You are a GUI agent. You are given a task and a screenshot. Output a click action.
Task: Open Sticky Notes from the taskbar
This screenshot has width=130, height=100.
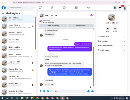(32, 98)
